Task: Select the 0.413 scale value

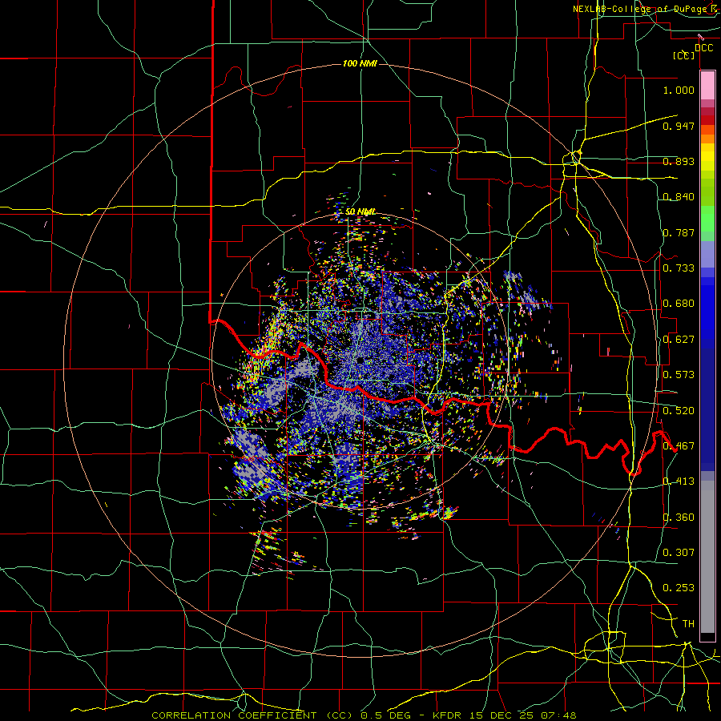Action: point(679,481)
